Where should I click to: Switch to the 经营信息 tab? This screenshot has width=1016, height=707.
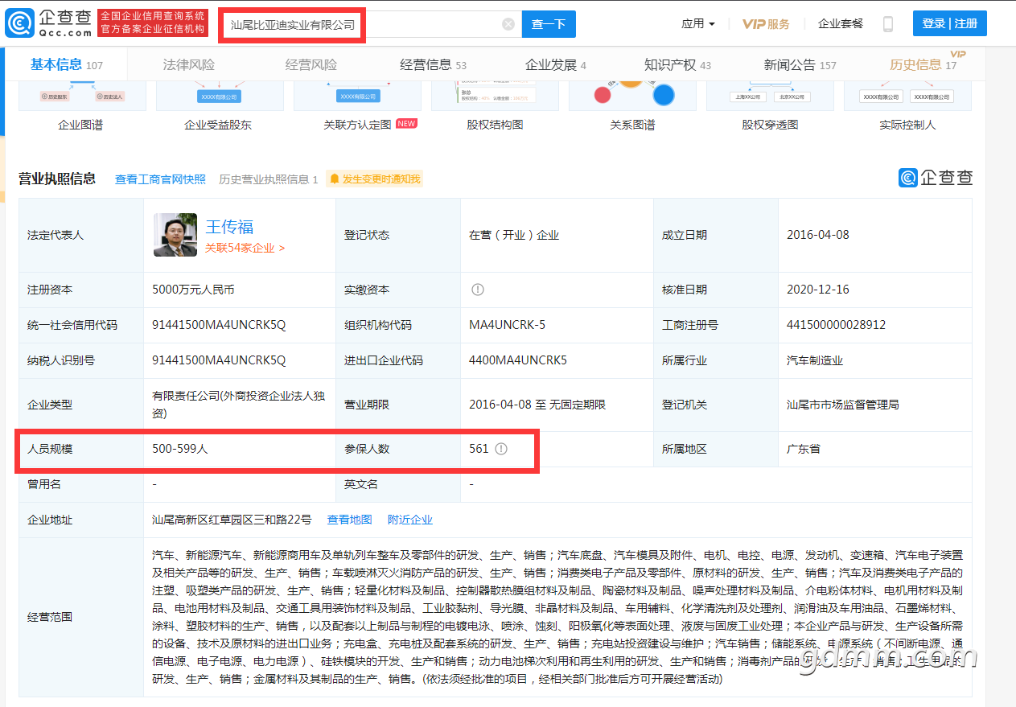(433, 65)
